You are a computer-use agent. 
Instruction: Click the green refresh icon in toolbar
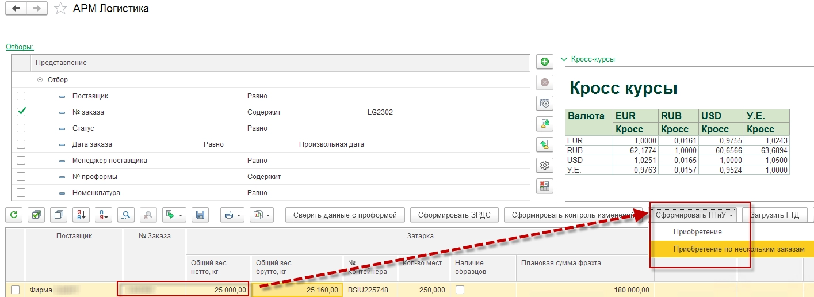14,215
